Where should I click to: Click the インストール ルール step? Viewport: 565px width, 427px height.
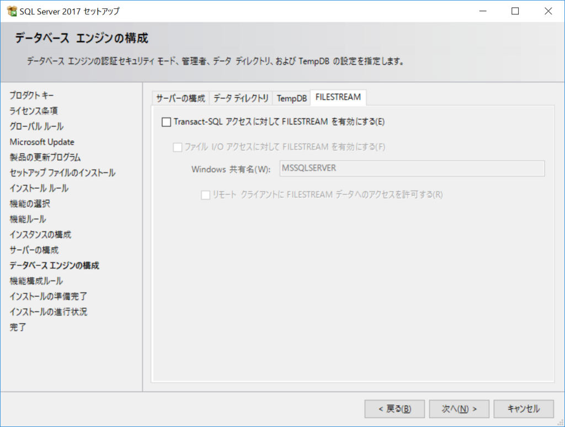pos(39,188)
